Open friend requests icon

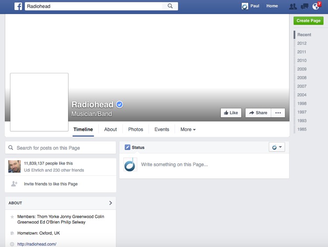click(x=293, y=7)
